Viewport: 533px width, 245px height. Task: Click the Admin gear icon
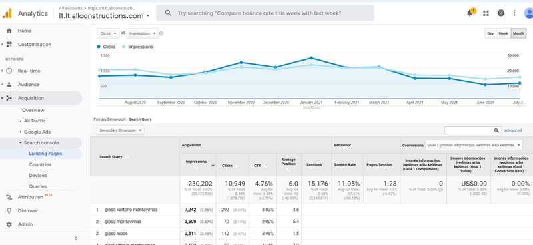click(x=9, y=224)
